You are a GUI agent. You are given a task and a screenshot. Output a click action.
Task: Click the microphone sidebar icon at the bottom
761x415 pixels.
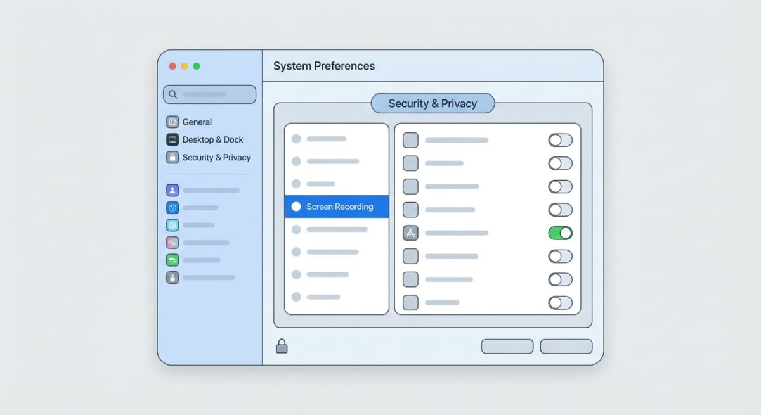(172, 278)
